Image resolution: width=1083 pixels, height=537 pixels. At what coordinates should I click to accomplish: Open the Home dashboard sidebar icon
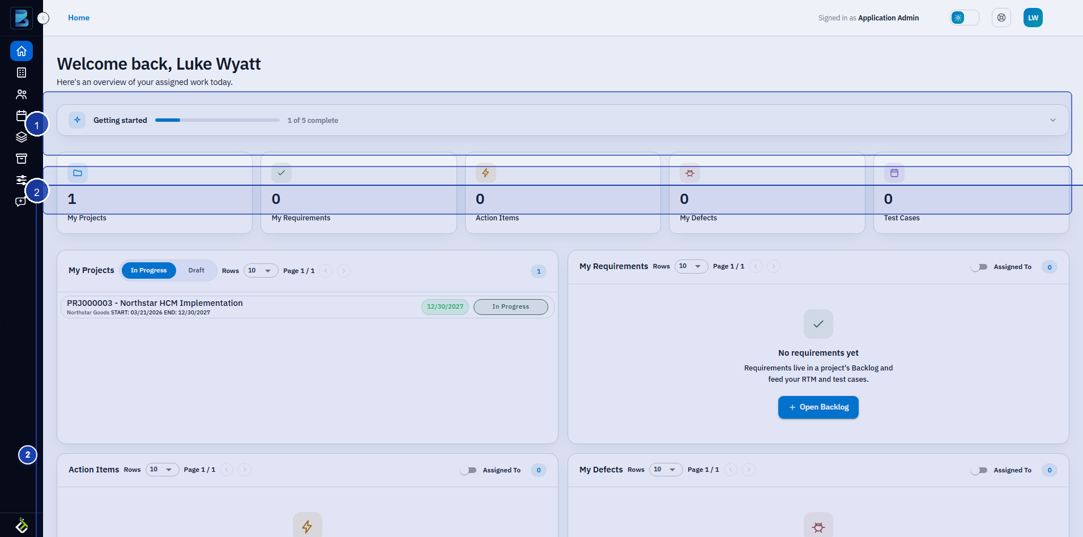click(22, 51)
